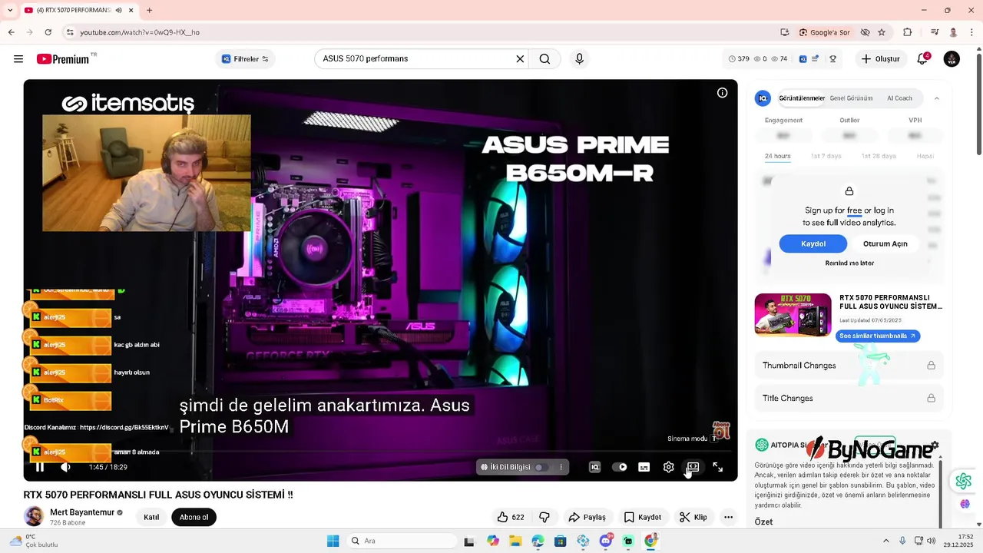Click the Oturum Açın login button
Image resolution: width=983 pixels, height=553 pixels.
click(885, 243)
